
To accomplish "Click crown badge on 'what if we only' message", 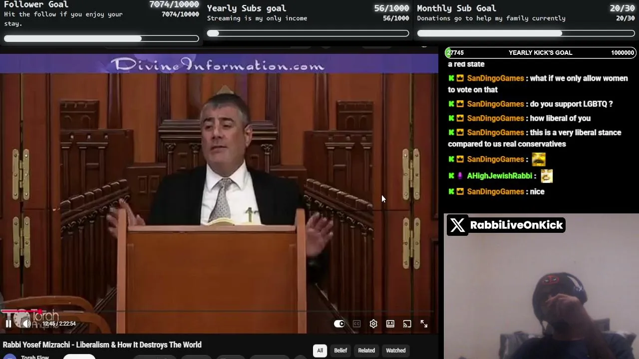I will [460, 78].
